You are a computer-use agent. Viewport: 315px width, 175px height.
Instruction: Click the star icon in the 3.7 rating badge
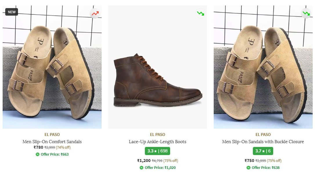[x=263, y=151]
